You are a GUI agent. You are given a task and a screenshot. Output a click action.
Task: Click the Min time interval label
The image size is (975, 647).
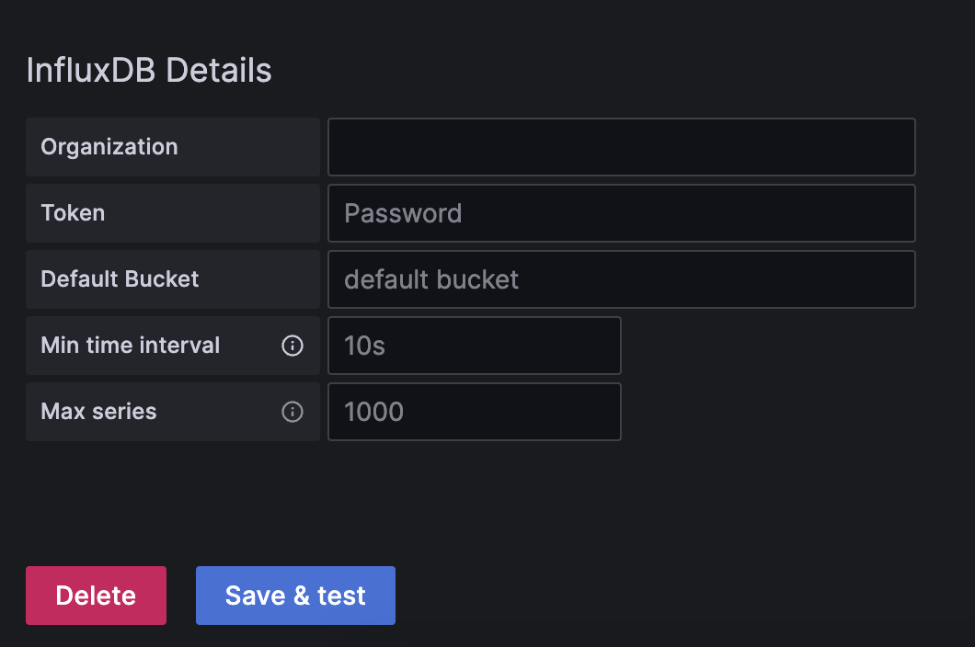coord(130,346)
